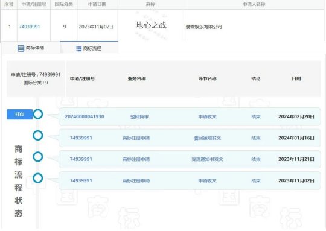Click the 商标流程 list icon
The image size is (326, 231).
(x=79, y=49)
